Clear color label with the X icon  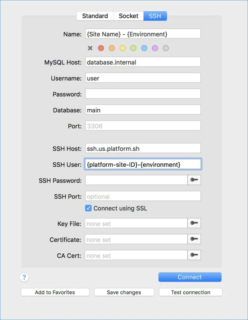[x=90, y=48]
